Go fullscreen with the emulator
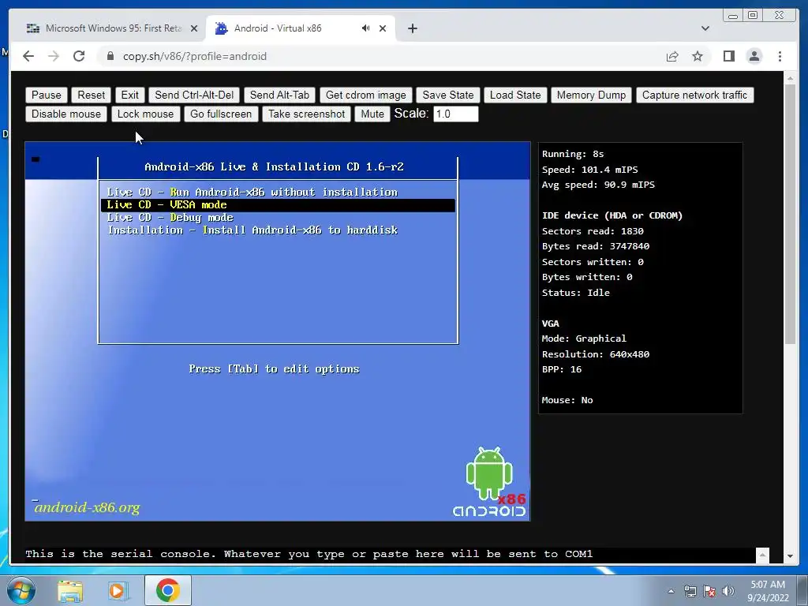The height and width of the screenshot is (606, 808). click(x=221, y=114)
